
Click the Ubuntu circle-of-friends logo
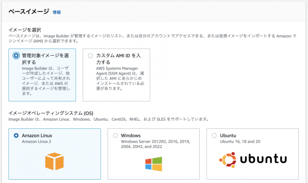[228, 160]
